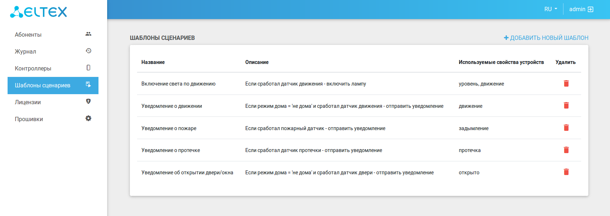The image size is (610, 216).
Task: Click the Журнал history clock icon
Action: pos(88,51)
